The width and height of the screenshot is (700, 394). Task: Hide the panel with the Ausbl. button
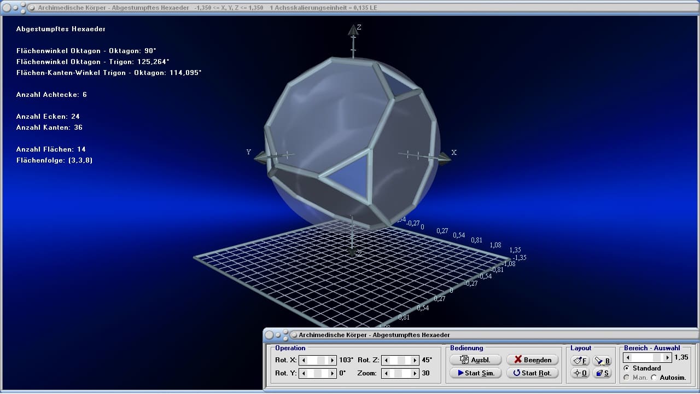coord(475,360)
